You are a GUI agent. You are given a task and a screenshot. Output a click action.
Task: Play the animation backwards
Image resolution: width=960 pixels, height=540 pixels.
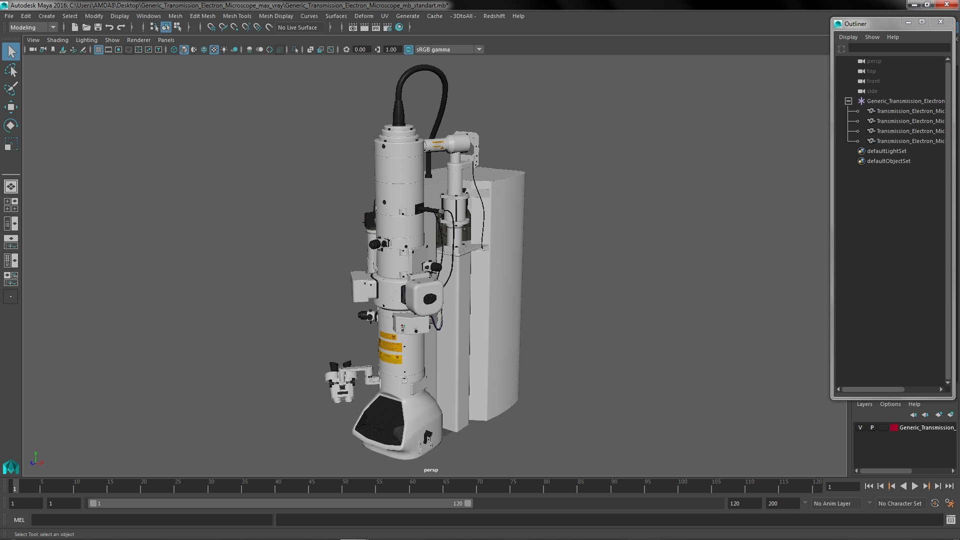pos(903,486)
